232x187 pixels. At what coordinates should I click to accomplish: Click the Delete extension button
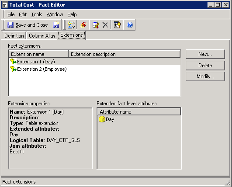coord(205,66)
